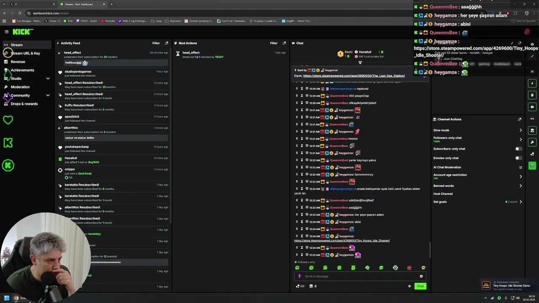Viewport: 539px width, 303px height.
Task: Click the note widget icon in right rail
Action: pyautogui.click(x=532, y=95)
